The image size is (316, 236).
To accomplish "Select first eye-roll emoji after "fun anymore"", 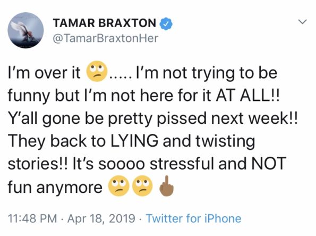I will pyautogui.click(x=119, y=186).
